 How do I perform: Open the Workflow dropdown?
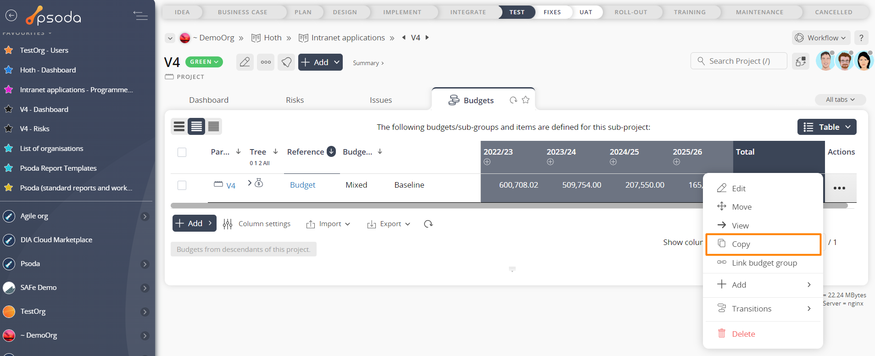point(821,38)
